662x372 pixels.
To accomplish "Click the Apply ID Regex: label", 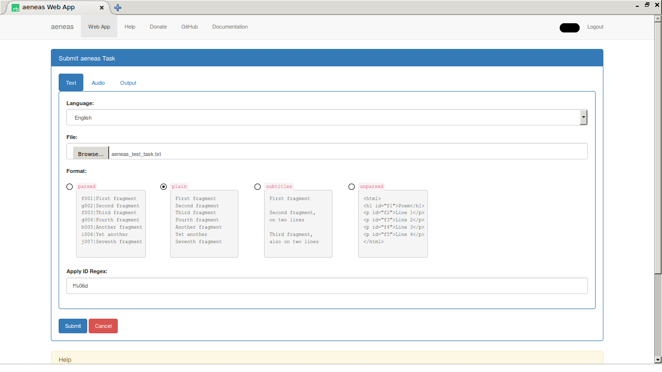I will 87,271.
